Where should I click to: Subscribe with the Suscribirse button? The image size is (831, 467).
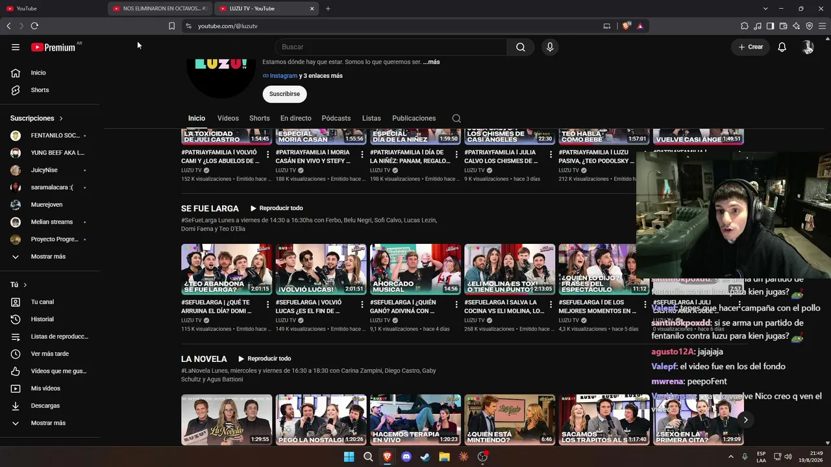[284, 94]
